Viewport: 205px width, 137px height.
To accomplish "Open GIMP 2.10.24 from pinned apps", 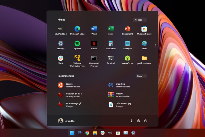I will click(60, 31).
